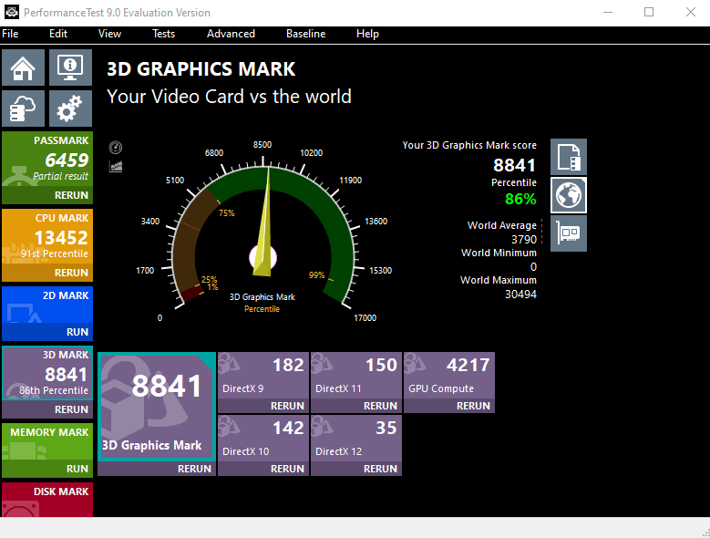Image resolution: width=710 pixels, height=538 pixels.
Task: Open the DirectX 10 score tile
Action: point(263,439)
